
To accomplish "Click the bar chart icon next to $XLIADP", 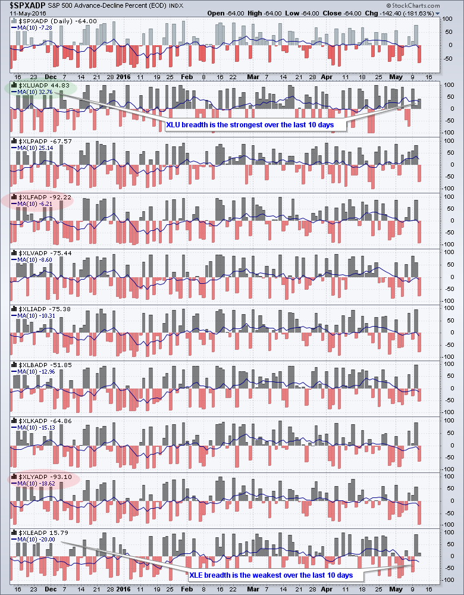I will (x=14, y=309).
